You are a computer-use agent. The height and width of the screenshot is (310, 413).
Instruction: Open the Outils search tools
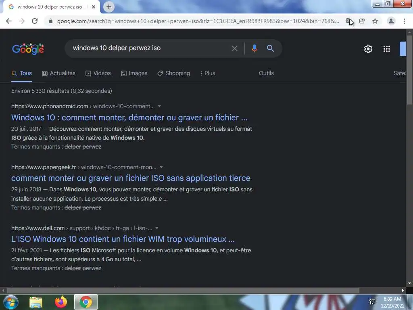[x=266, y=73]
